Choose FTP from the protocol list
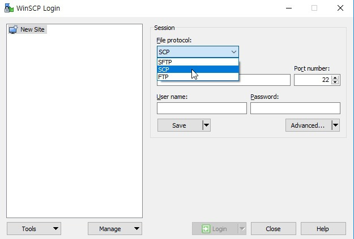Screen dimensions: 354x239 tap(198, 77)
